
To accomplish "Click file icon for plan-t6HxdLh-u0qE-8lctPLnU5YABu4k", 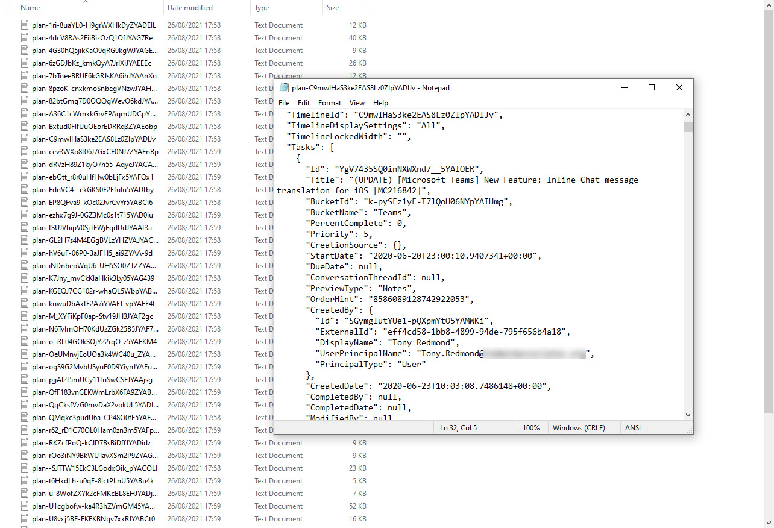I will coord(25,481).
